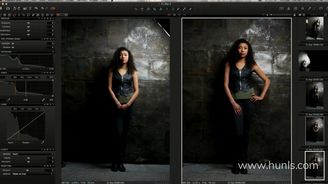Image resolution: width=328 pixels, height=184 pixels.
Task: Select the Red channel in Levels
Action: click(22, 77)
